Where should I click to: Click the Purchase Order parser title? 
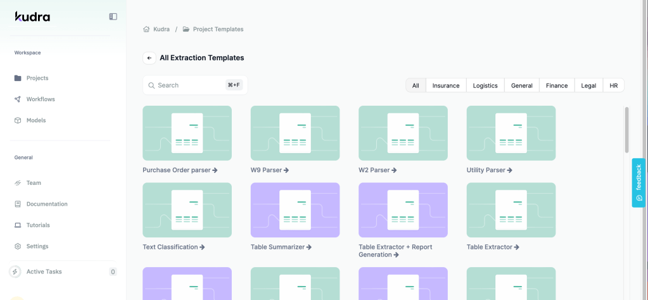click(x=177, y=170)
